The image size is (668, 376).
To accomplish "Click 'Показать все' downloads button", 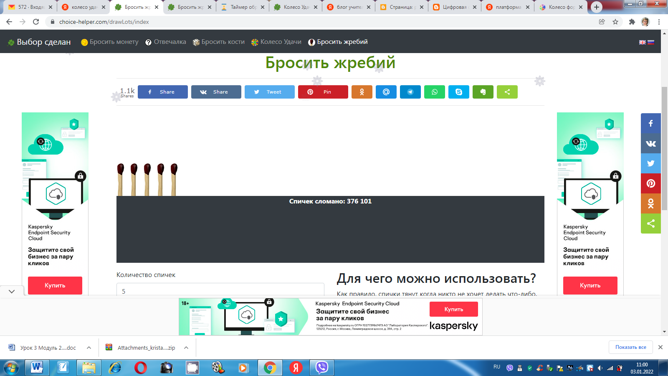I will click(631, 347).
